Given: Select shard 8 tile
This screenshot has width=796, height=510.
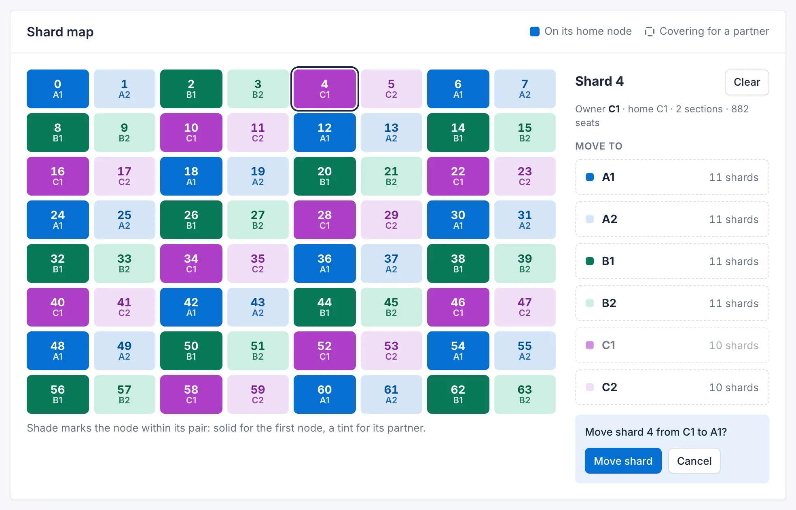Looking at the screenshot, I should coord(58,133).
